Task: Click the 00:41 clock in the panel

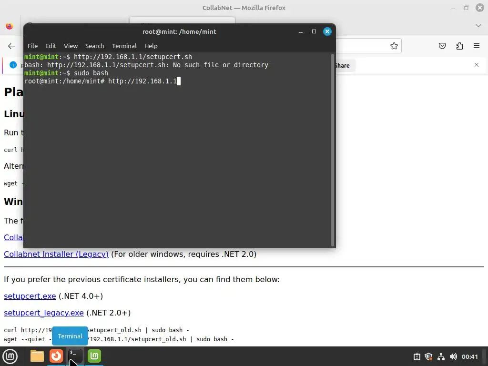Action: click(469, 356)
